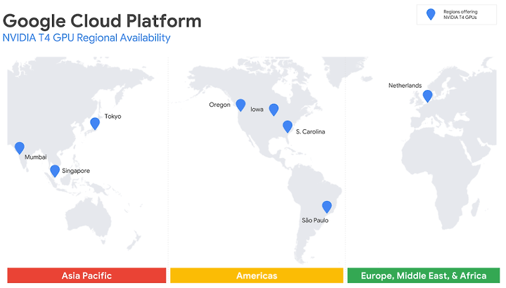Click the S. Carolina map pin

[x=287, y=126]
